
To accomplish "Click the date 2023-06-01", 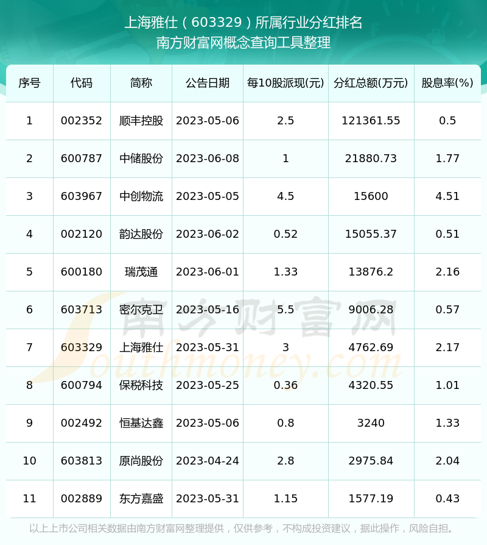I will [208, 272].
